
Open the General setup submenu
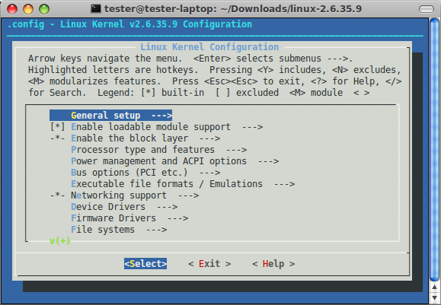[110, 116]
